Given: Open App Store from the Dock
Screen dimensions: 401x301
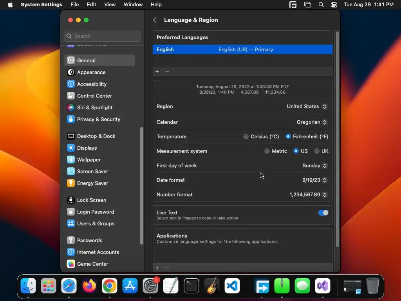Looking at the screenshot, I should pyautogui.click(x=130, y=286).
